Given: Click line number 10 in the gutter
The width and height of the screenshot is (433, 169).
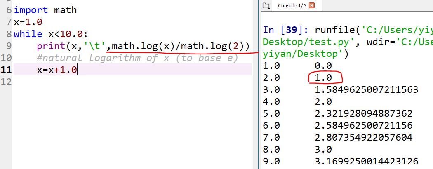Looking at the screenshot, I should coord(6,58).
